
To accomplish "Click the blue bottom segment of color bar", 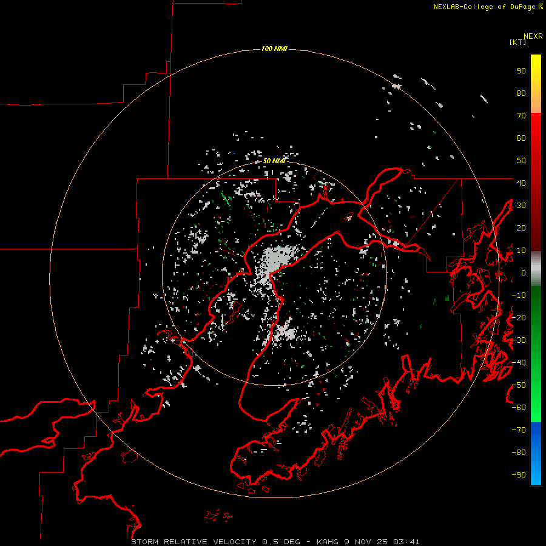I will 536,454.
